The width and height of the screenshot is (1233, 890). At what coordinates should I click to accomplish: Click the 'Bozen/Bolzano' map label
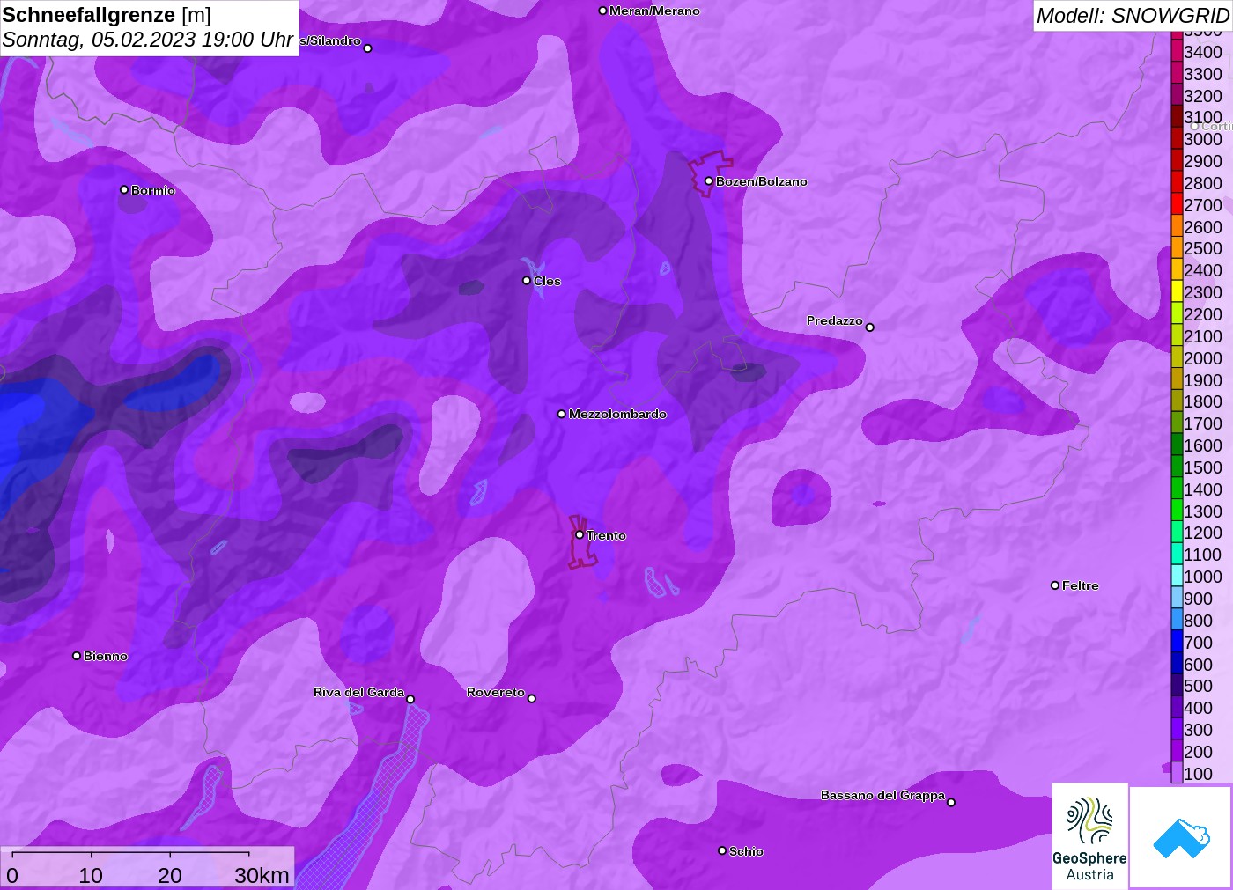[762, 181]
